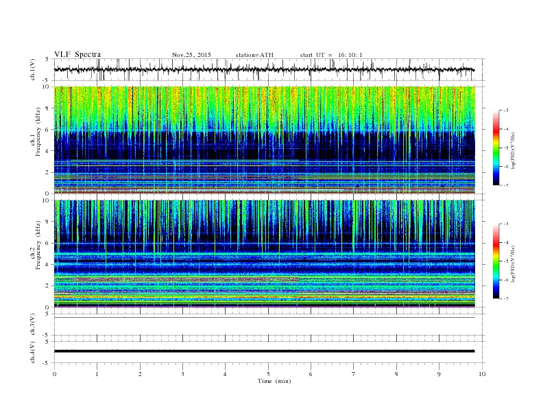543x420 pixels.
Task: Click the "-5" volt tick on ch.4(V) axis
Action: pos(47,363)
